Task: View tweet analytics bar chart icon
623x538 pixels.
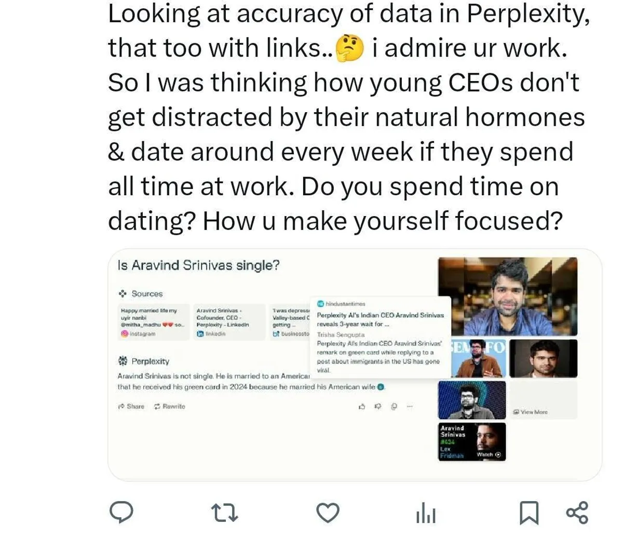Action: coord(426,514)
